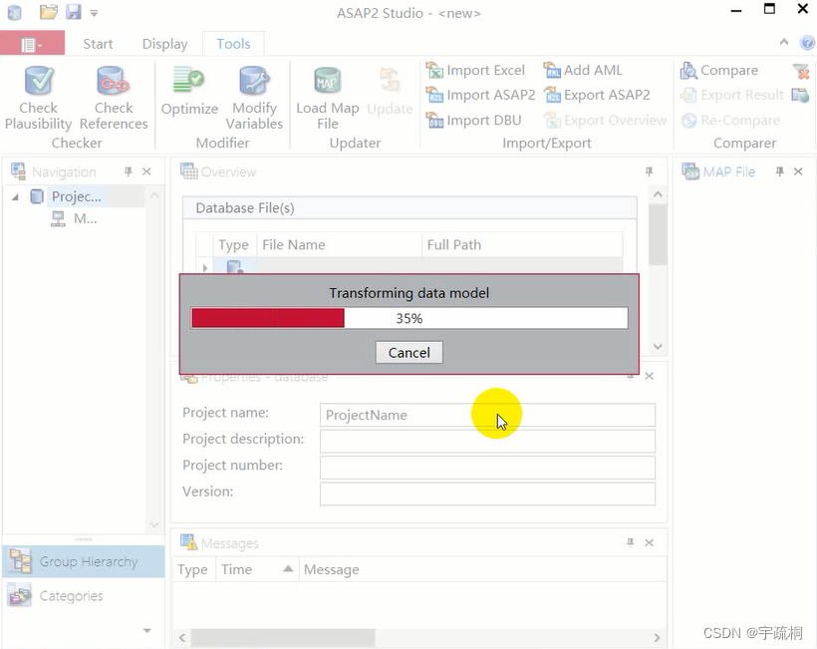
Task: Click the Message column header
Action: 482,569
